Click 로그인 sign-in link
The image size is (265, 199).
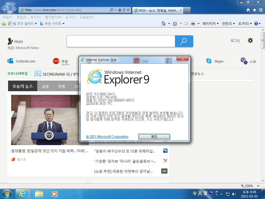pos(235,41)
